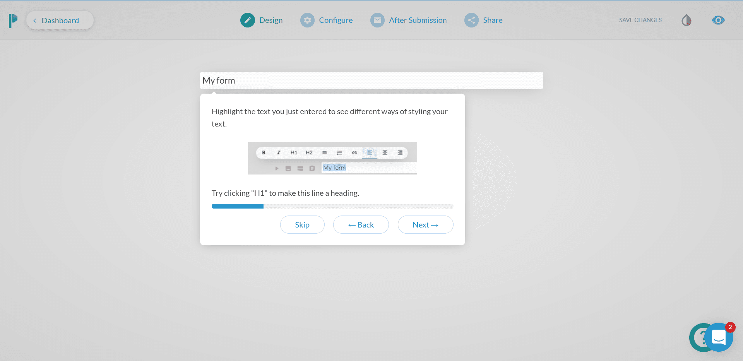
Task: Click the Share icon circle
Action: pyautogui.click(x=471, y=20)
